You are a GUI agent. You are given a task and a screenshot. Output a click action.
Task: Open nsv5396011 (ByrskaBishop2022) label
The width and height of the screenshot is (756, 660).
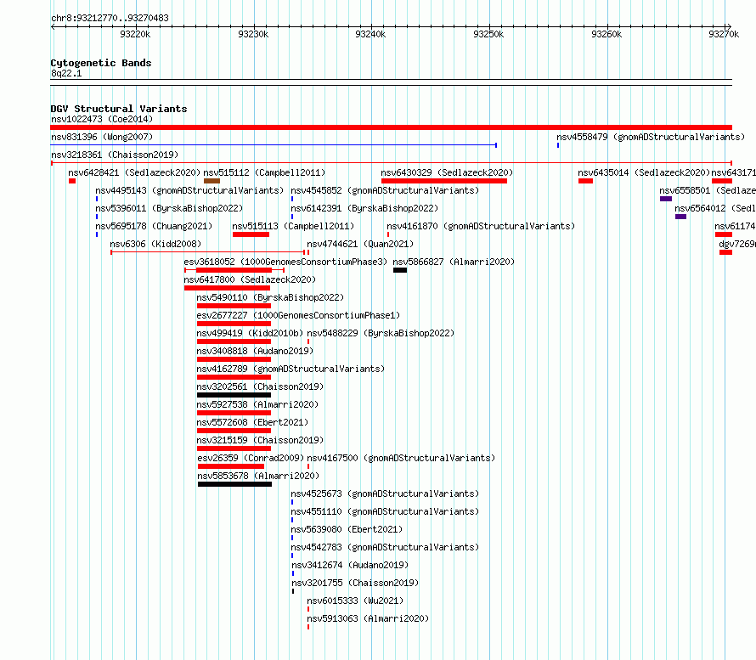coord(169,208)
